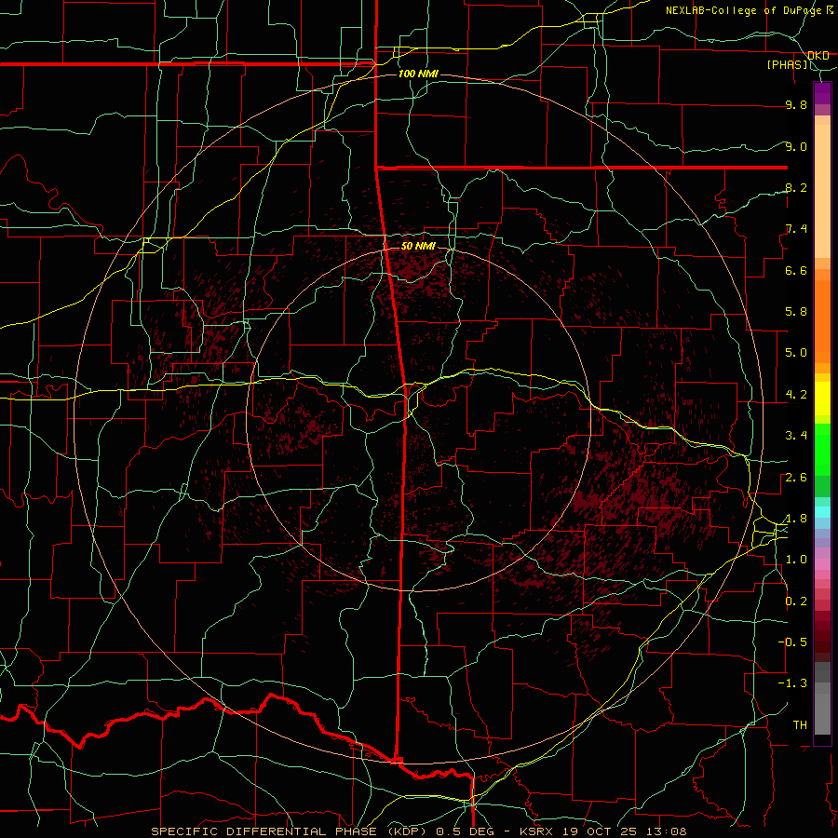Click the yellow band of the color scale
Viewport: 838px width, 838px height.
[822, 399]
